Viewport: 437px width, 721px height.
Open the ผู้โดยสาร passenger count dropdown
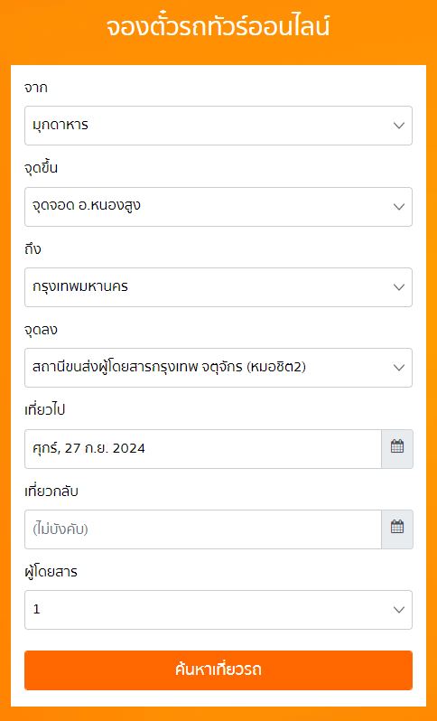tap(218, 610)
